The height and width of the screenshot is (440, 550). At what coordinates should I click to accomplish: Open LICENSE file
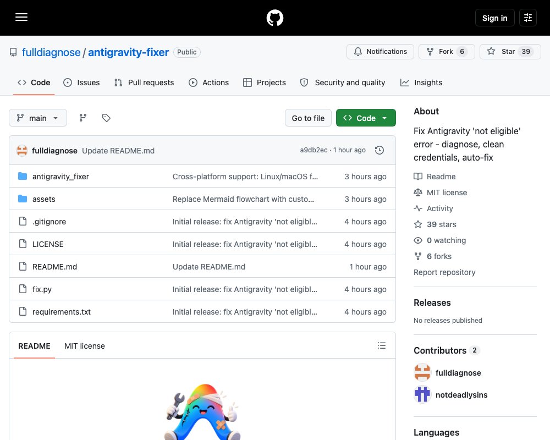point(48,244)
